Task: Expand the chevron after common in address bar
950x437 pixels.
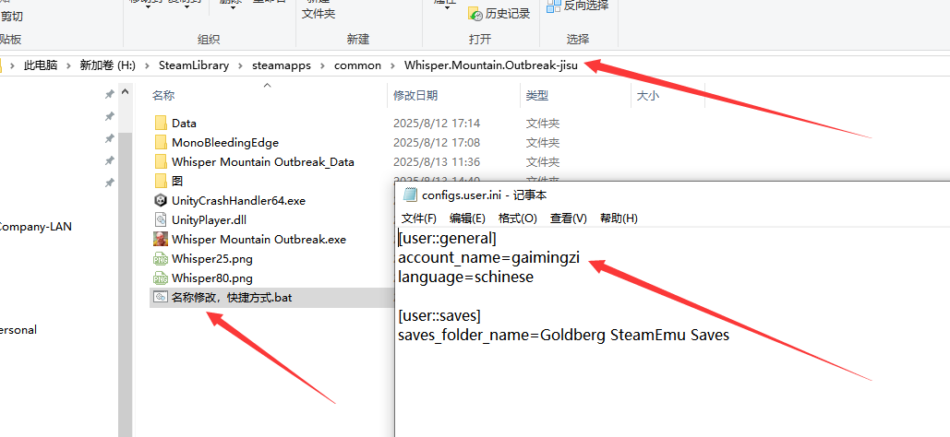Action: (x=392, y=65)
